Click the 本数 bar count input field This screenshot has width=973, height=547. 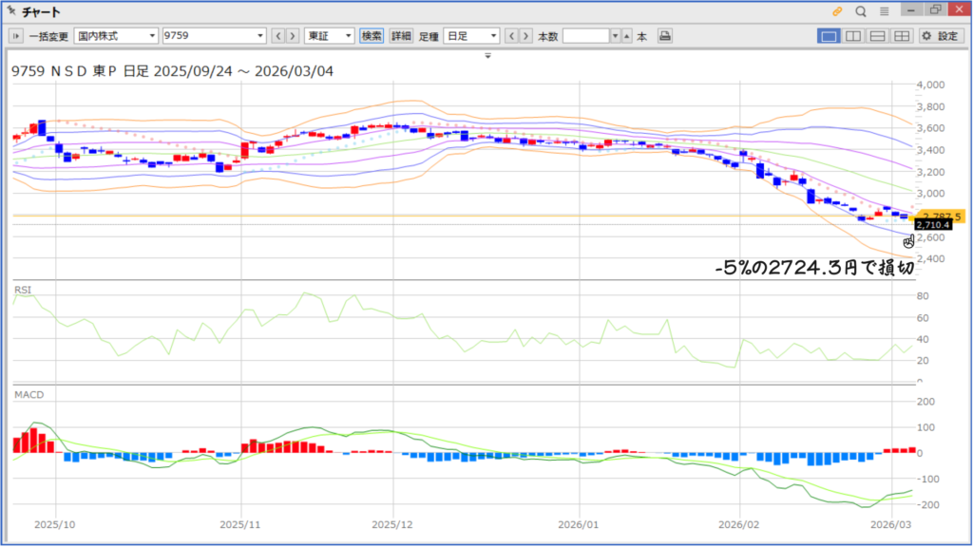[585, 36]
